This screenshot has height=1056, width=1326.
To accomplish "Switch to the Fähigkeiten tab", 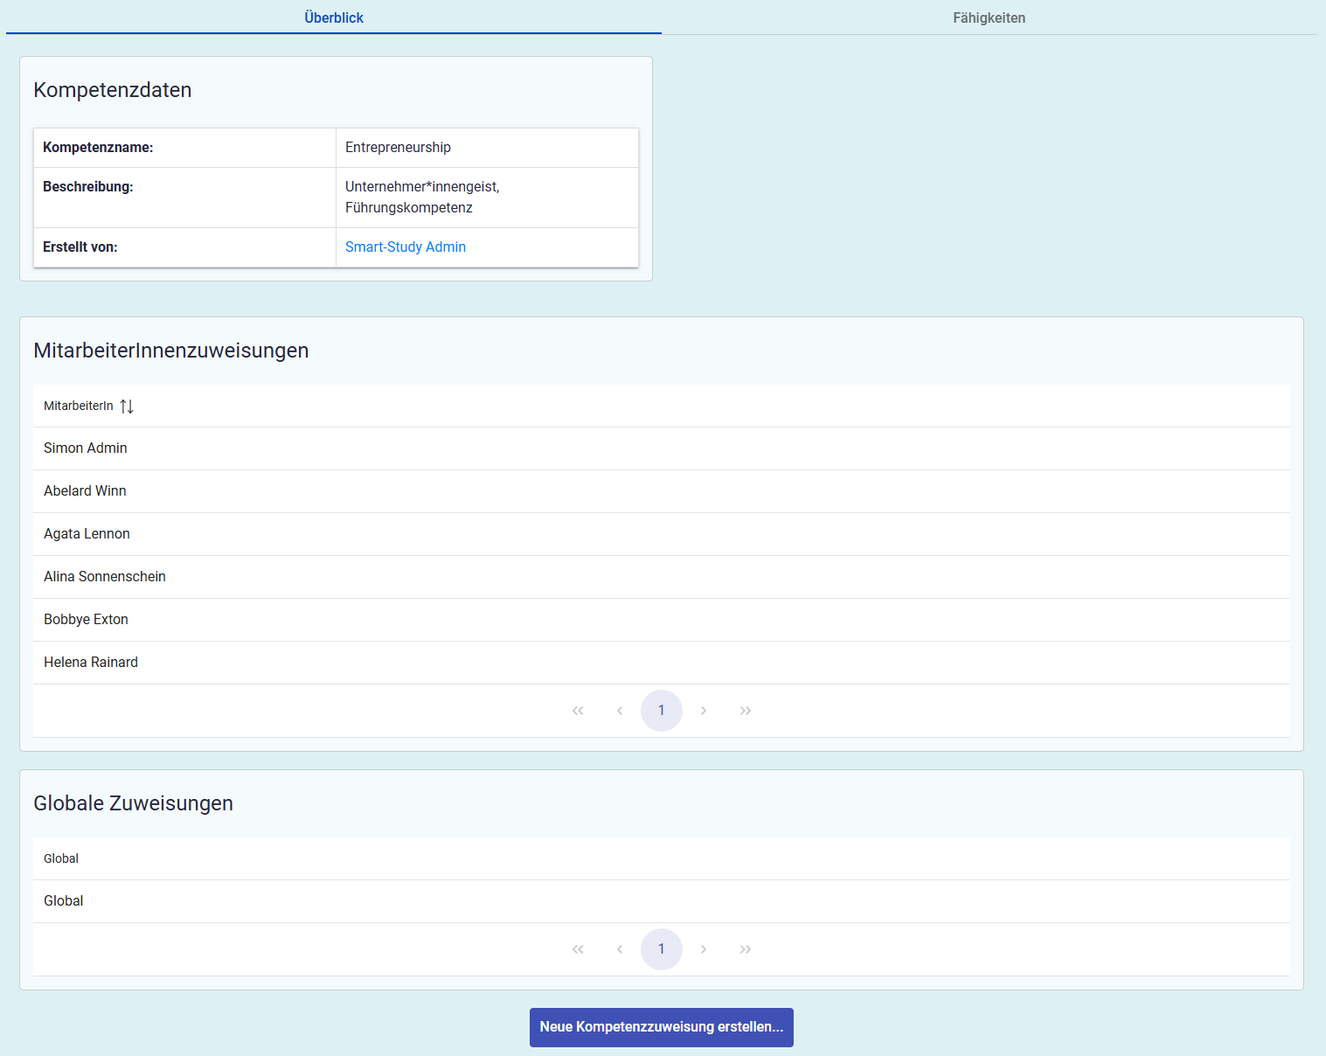I will click(989, 17).
